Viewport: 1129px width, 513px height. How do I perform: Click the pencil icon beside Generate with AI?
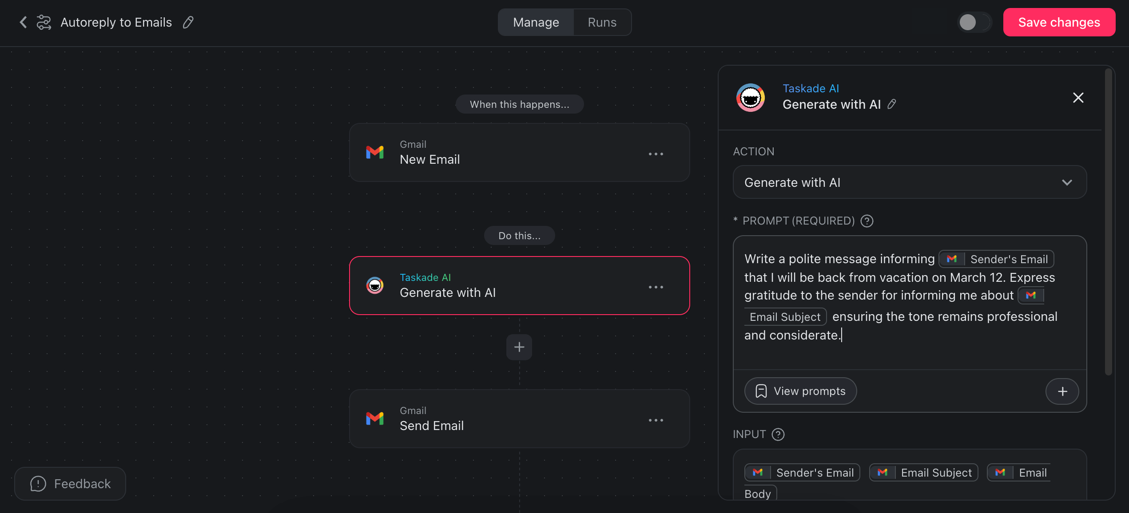[892, 104]
